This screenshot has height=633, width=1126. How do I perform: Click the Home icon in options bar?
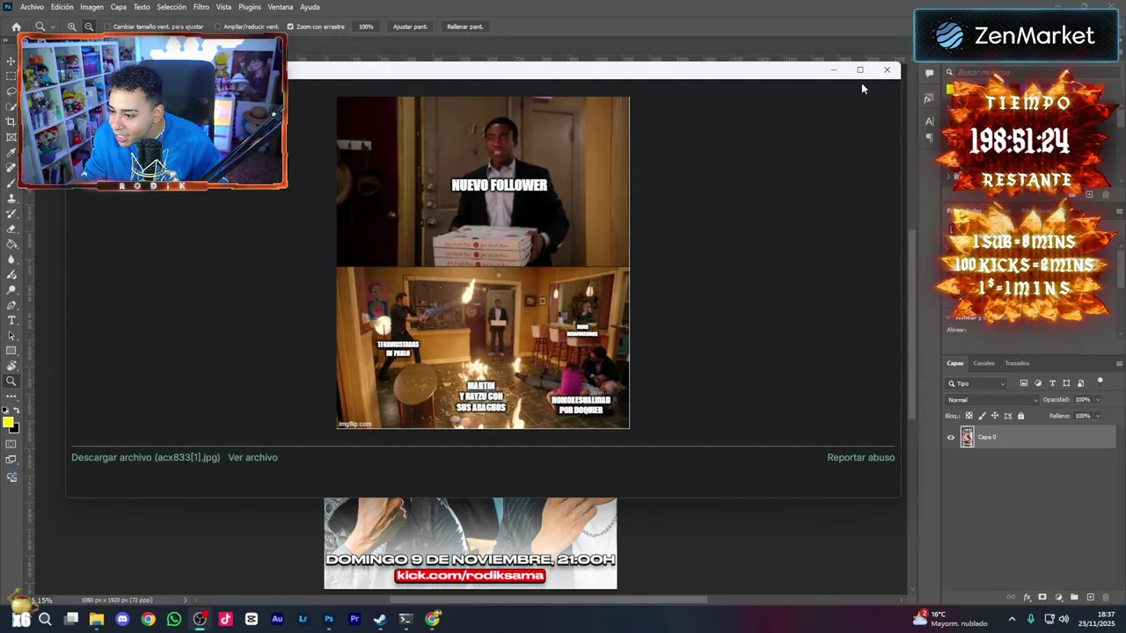(x=16, y=26)
